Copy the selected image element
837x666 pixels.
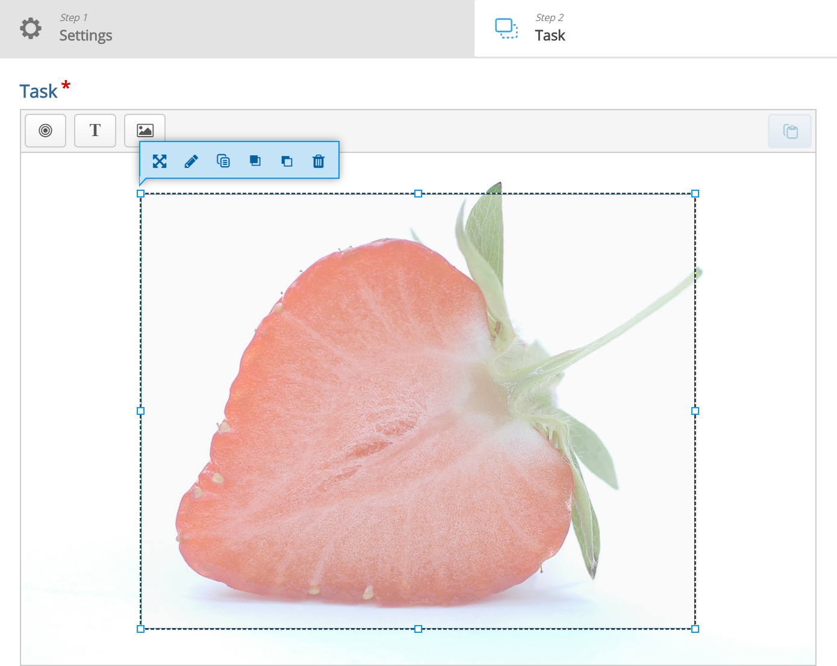(223, 161)
